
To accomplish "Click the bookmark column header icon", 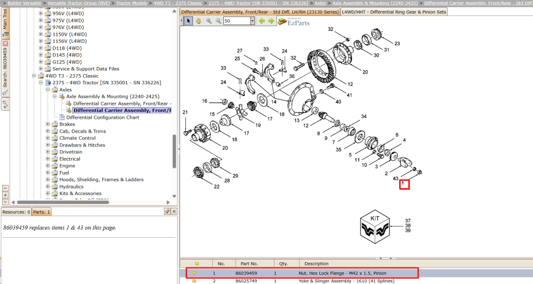I will click(x=197, y=264).
